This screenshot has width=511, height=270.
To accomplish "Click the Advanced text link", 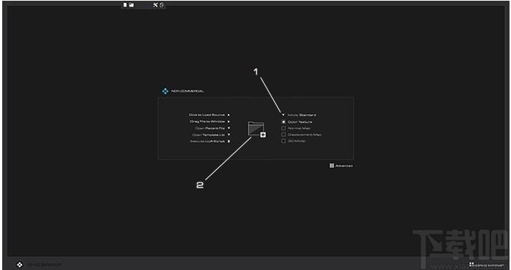I will [344, 166].
